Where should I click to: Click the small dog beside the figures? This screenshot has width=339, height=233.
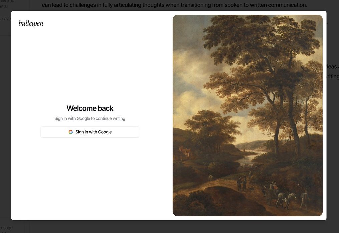[251, 190]
